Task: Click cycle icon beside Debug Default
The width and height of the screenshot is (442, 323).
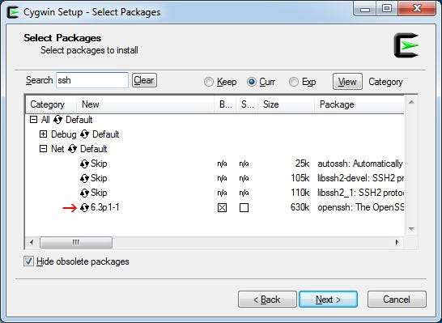Action: (84, 134)
